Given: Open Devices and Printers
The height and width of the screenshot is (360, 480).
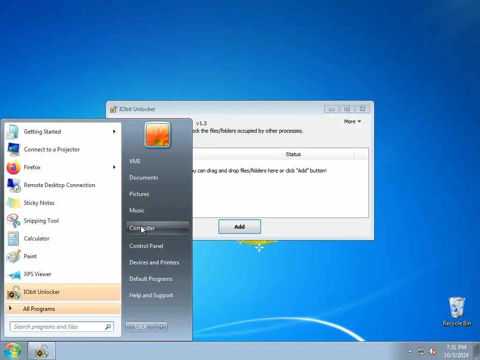Looking at the screenshot, I should tap(154, 262).
